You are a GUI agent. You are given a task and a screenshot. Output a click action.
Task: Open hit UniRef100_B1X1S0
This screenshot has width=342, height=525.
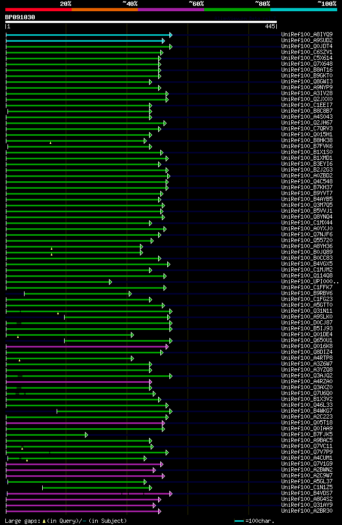click(x=307, y=152)
